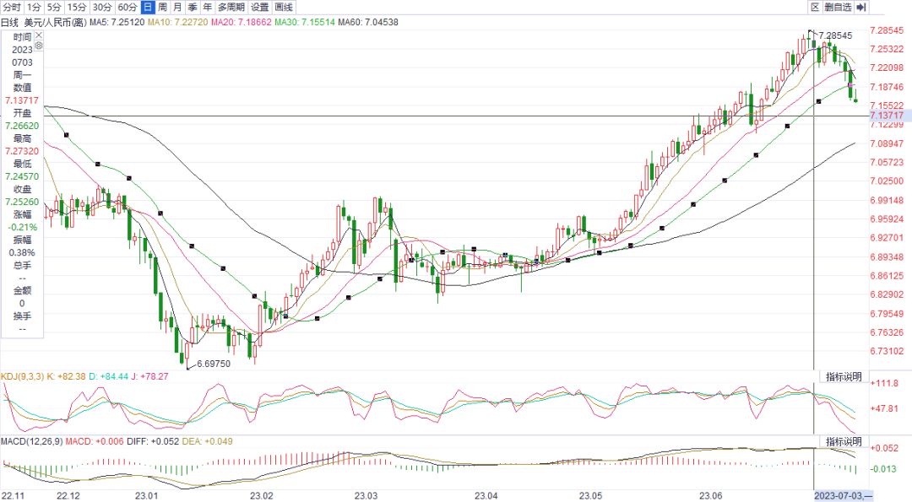Image resolution: width=912 pixels, height=502 pixels.
Task: Open 指标说明 for the KDJ indicator
Action: pyautogui.click(x=844, y=376)
